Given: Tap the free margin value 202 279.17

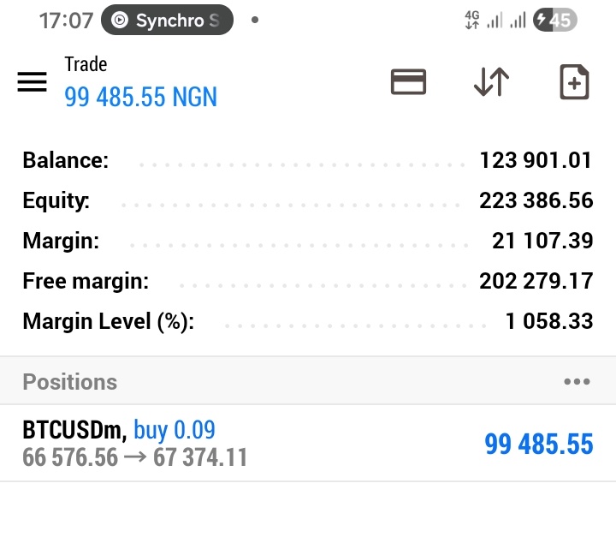Looking at the screenshot, I should [536, 281].
